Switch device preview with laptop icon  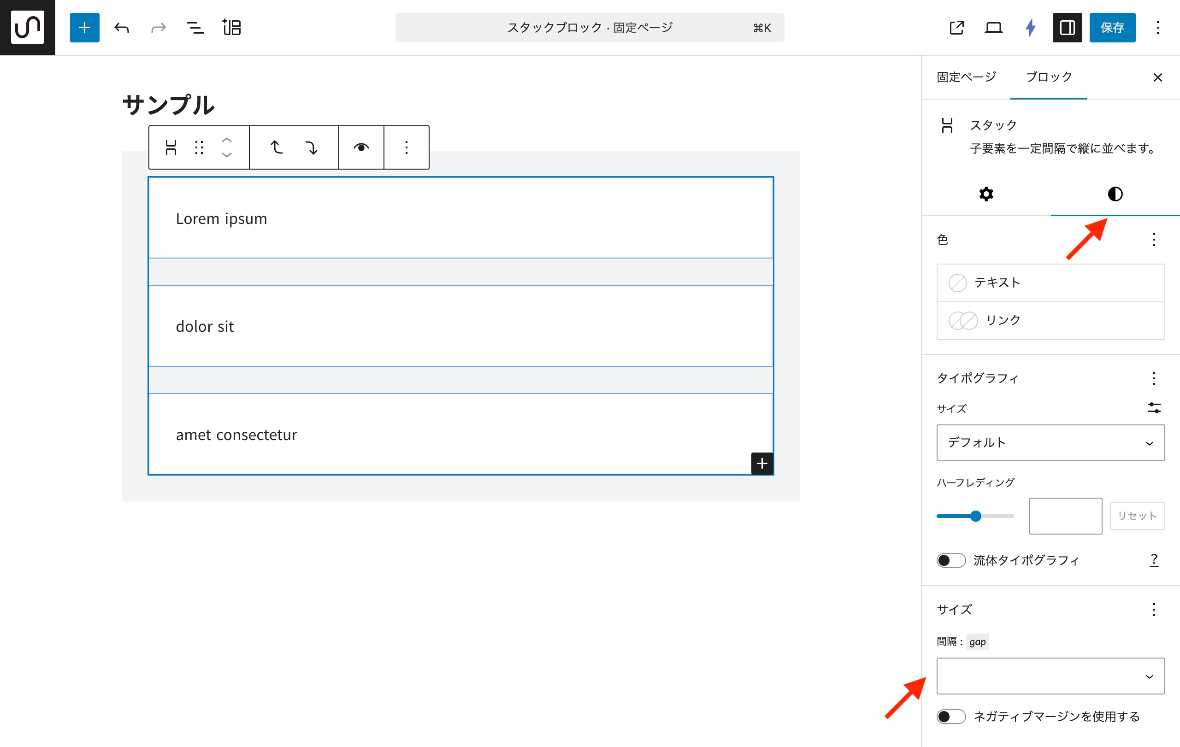(993, 28)
